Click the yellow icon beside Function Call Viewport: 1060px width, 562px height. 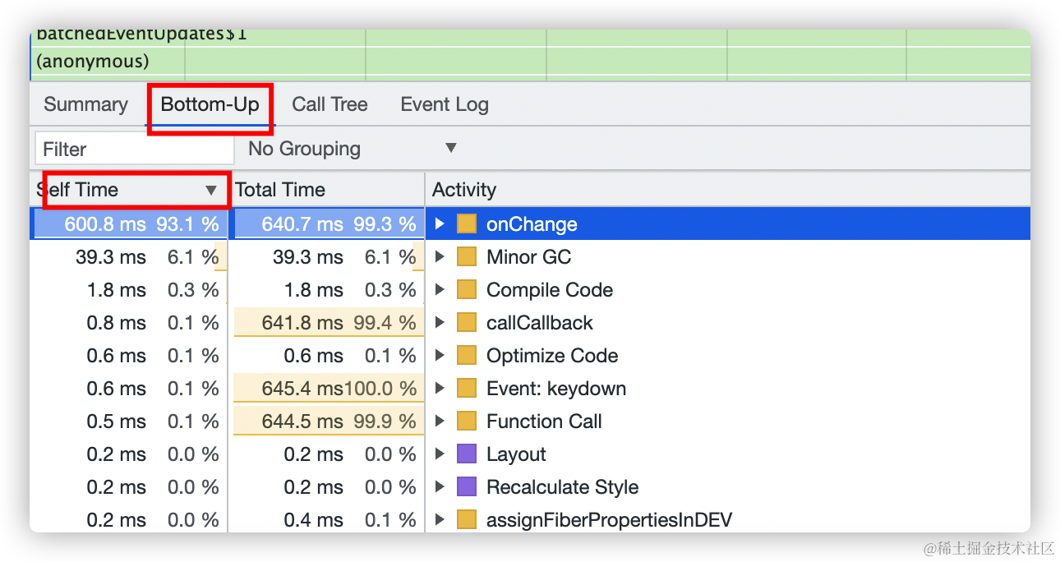[467, 421]
